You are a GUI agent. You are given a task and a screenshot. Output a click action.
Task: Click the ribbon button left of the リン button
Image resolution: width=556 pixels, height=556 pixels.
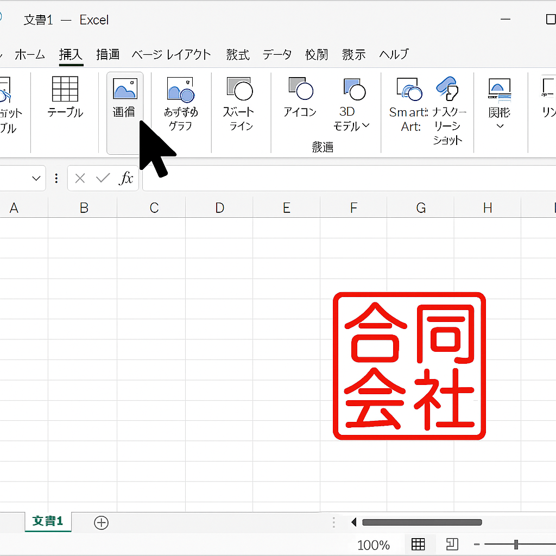tap(500, 103)
